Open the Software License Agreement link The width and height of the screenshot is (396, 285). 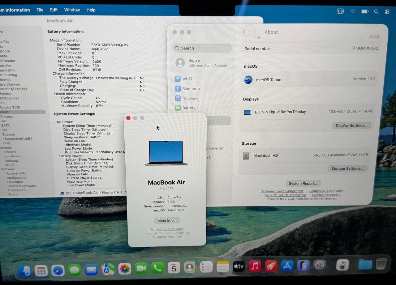[282, 191]
